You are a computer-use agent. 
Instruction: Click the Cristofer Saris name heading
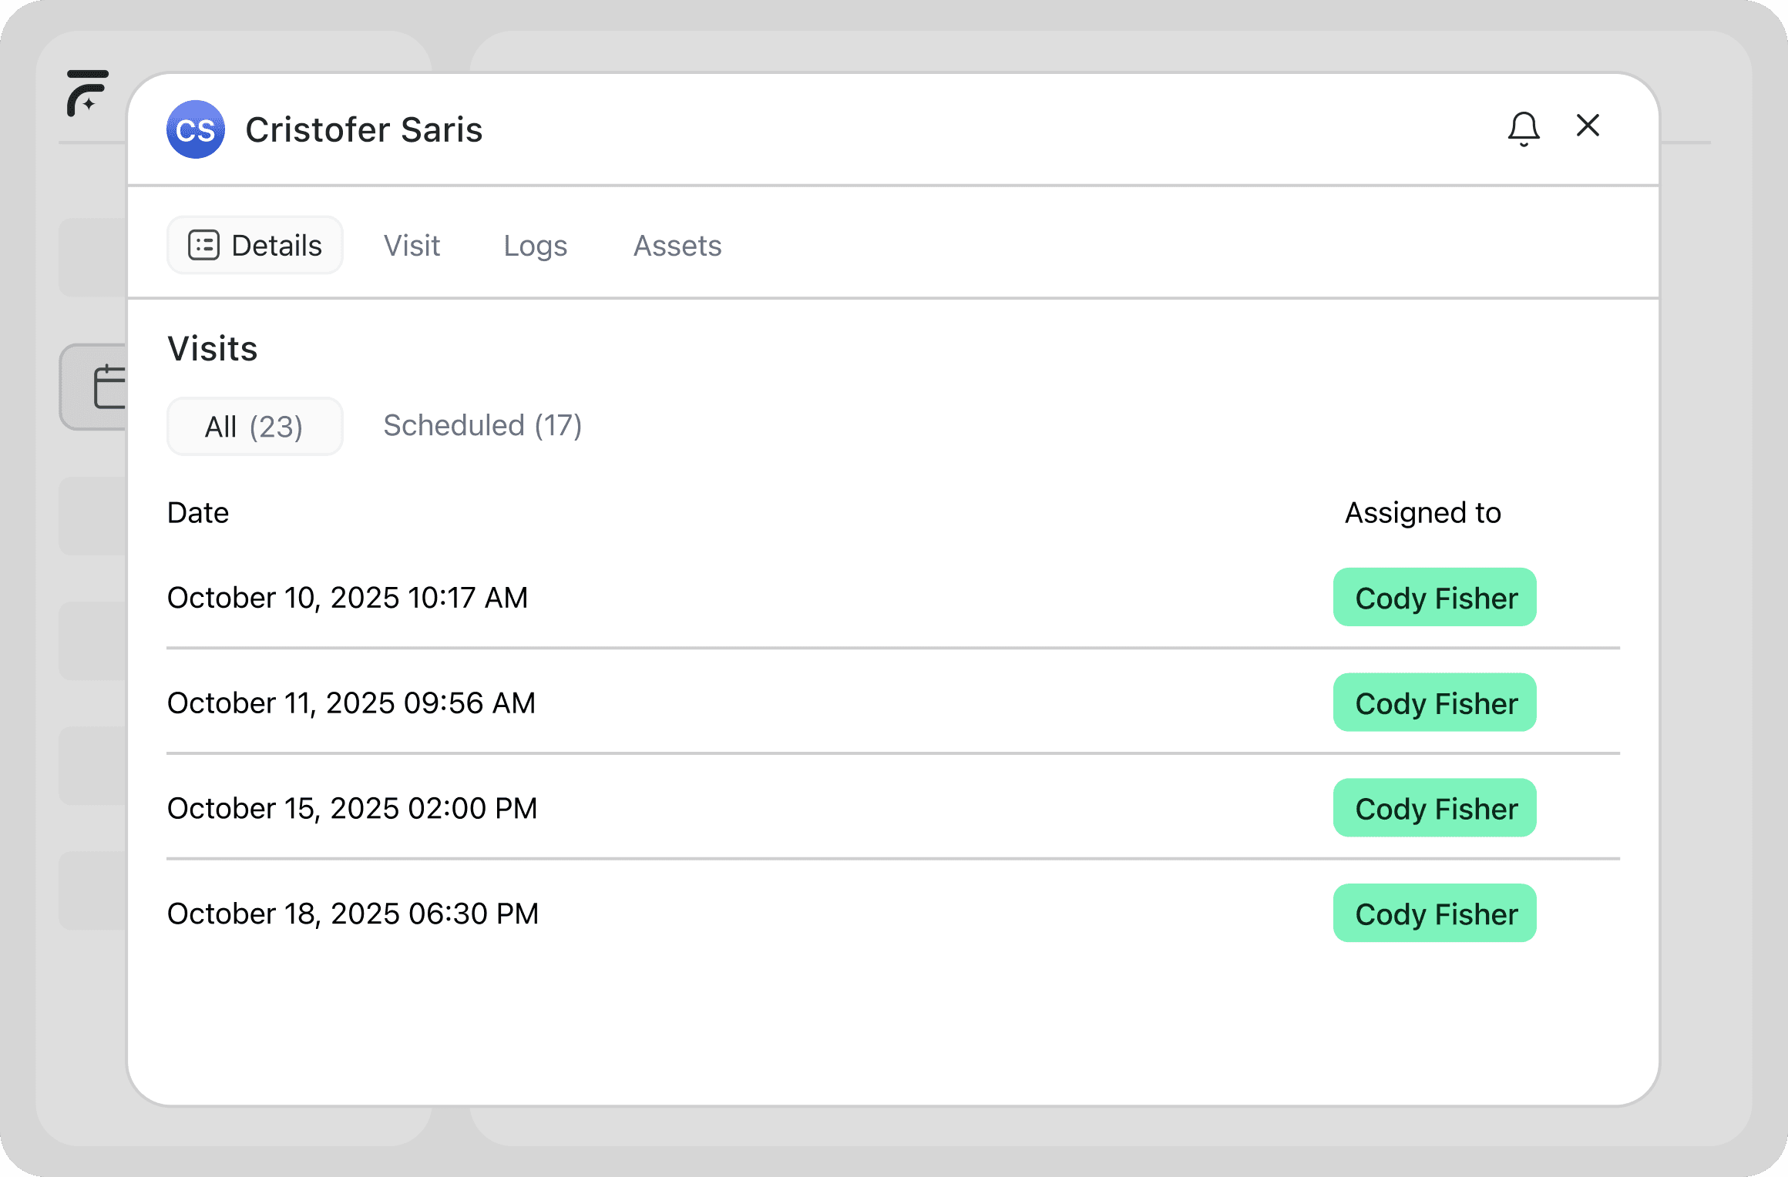point(364,129)
